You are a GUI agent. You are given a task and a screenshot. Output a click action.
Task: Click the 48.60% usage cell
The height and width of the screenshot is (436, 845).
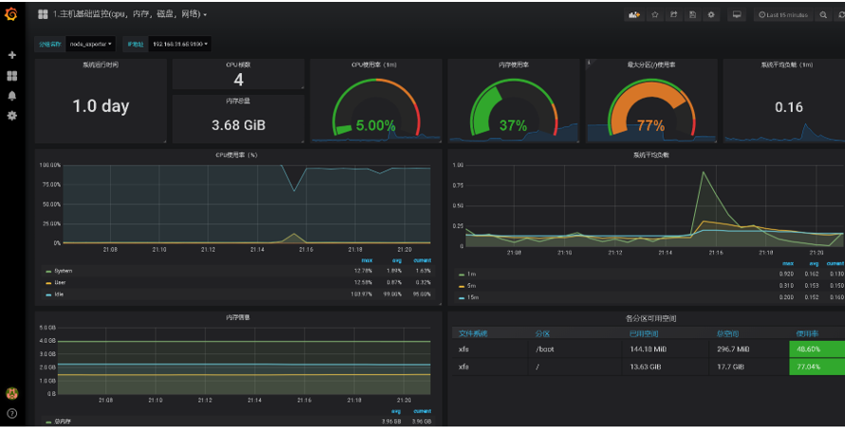817,350
